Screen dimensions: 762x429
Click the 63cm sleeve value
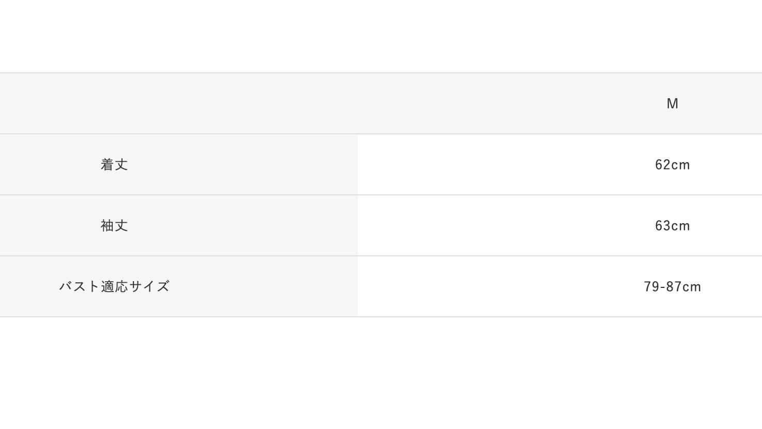[x=672, y=225]
